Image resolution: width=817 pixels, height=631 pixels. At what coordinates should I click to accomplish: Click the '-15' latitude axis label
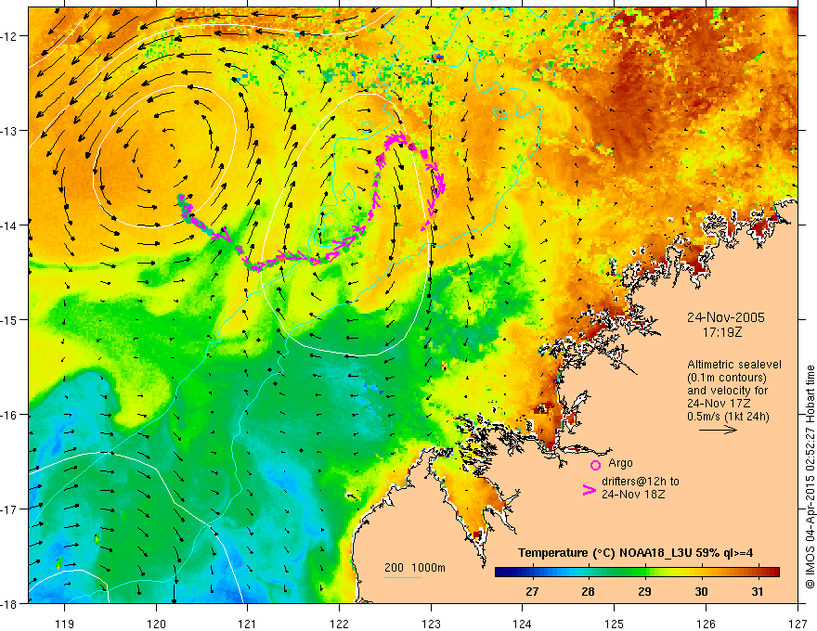pyautogui.click(x=10, y=319)
